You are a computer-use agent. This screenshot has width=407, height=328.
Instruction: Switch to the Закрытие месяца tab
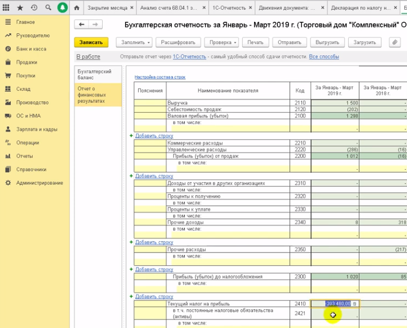(111, 8)
